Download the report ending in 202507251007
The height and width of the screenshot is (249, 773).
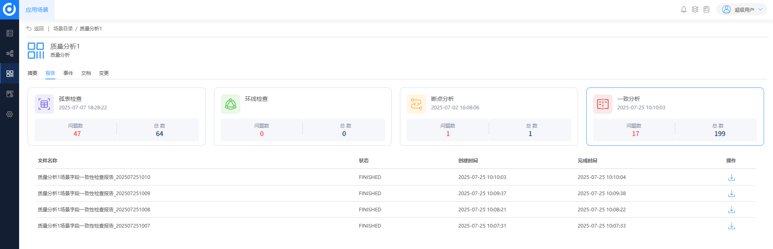tap(732, 226)
